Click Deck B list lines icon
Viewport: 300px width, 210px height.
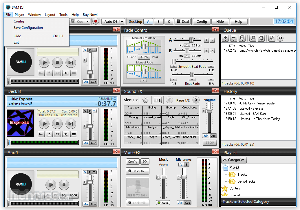(74, 134)
